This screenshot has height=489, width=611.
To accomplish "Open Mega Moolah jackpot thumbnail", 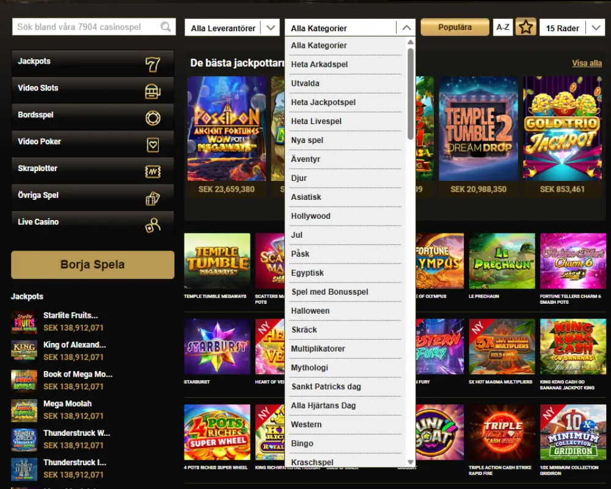I will [24, 410].
